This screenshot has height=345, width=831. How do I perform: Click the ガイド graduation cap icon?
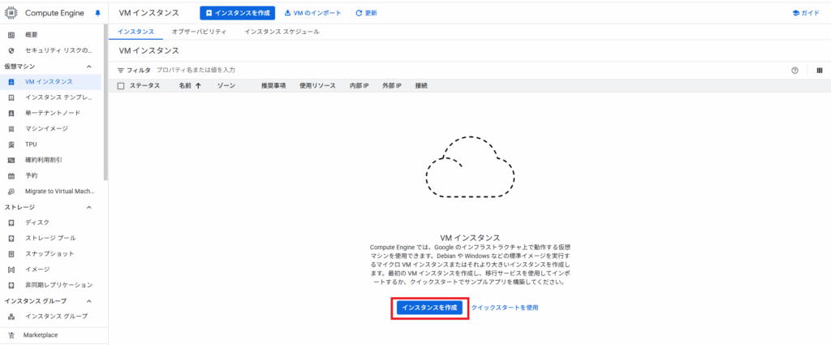coord(795,13)
